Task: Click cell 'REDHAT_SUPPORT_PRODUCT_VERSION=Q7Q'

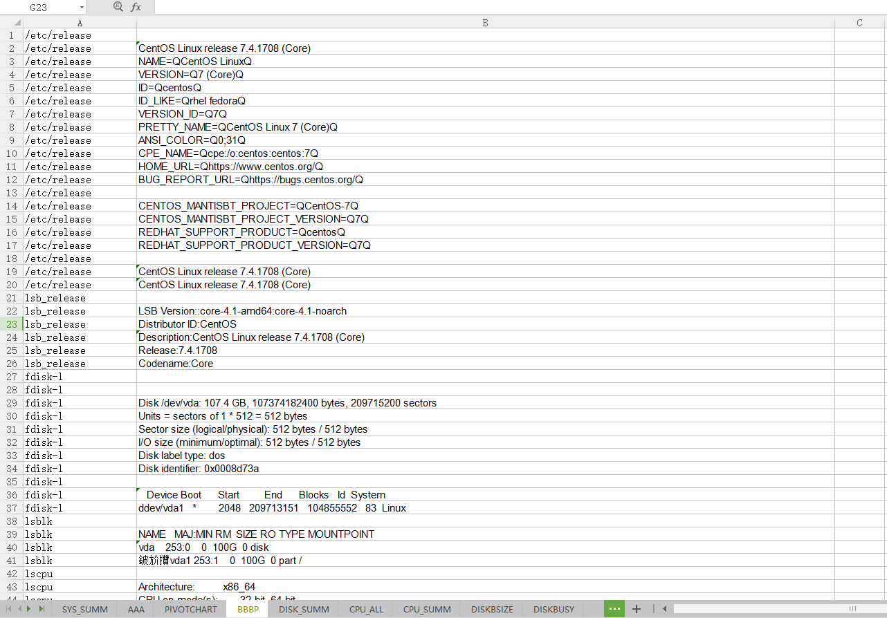Action: point(486,245)
